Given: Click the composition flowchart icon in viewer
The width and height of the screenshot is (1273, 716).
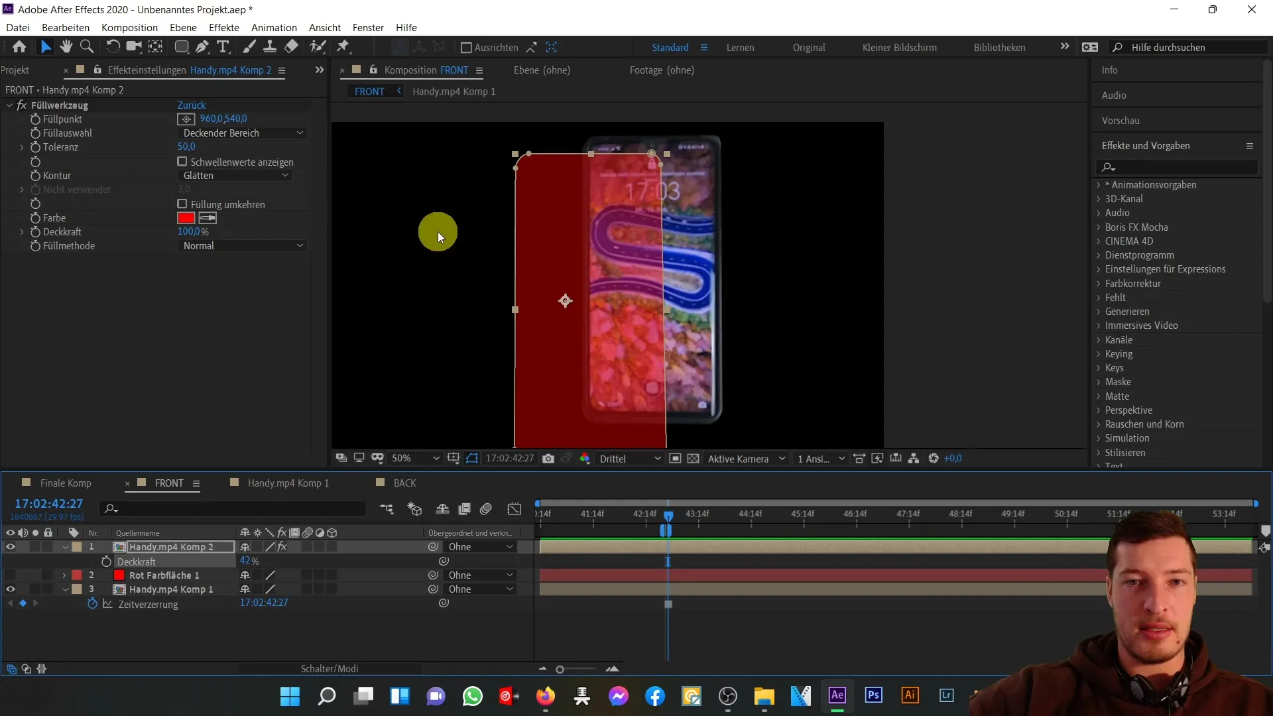Looking at the screenshot, I should click(914, 459).
